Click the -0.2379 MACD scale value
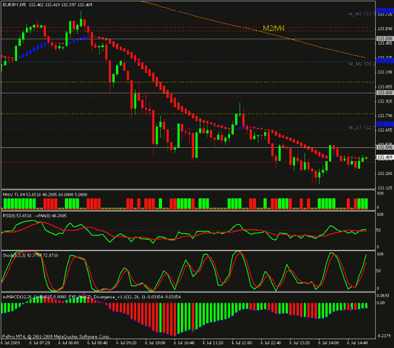Viewport: 394px width, 348px height. 384,336
